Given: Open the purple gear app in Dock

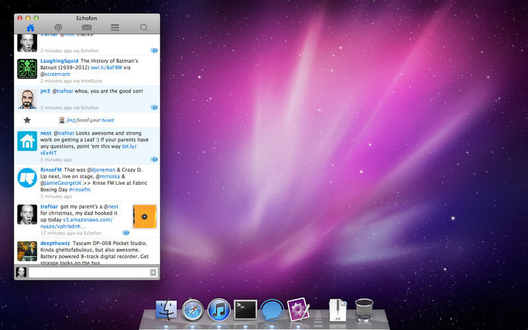Looking at the screenshot, I should pos(298,310).
